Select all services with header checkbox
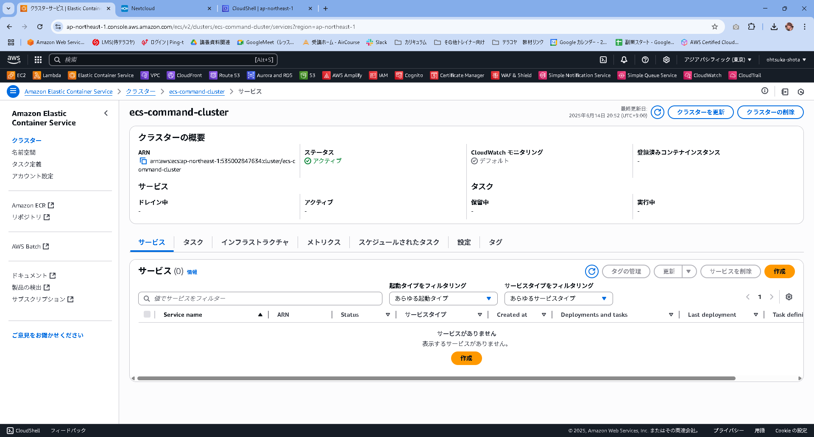Screen dimensions: 814x437 [x=147, y=314]
